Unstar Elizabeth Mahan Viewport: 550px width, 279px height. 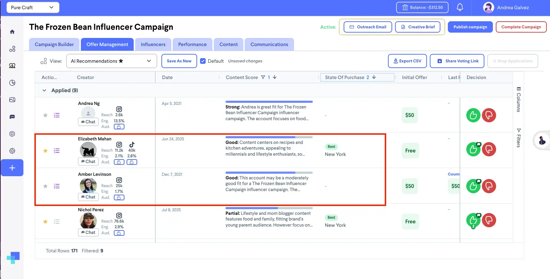pyautogui.click(x=45, y=151)
